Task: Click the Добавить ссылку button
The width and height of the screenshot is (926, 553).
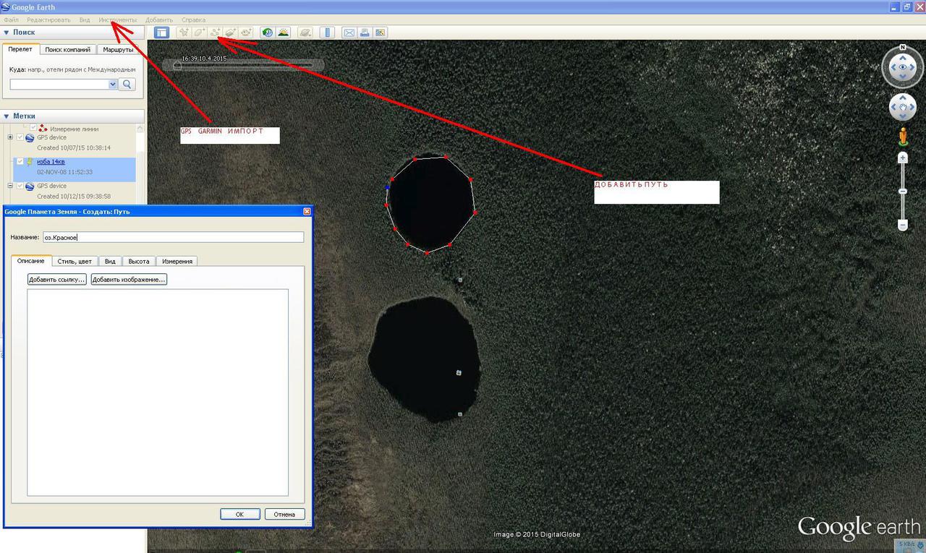Action: coord(57,279)
